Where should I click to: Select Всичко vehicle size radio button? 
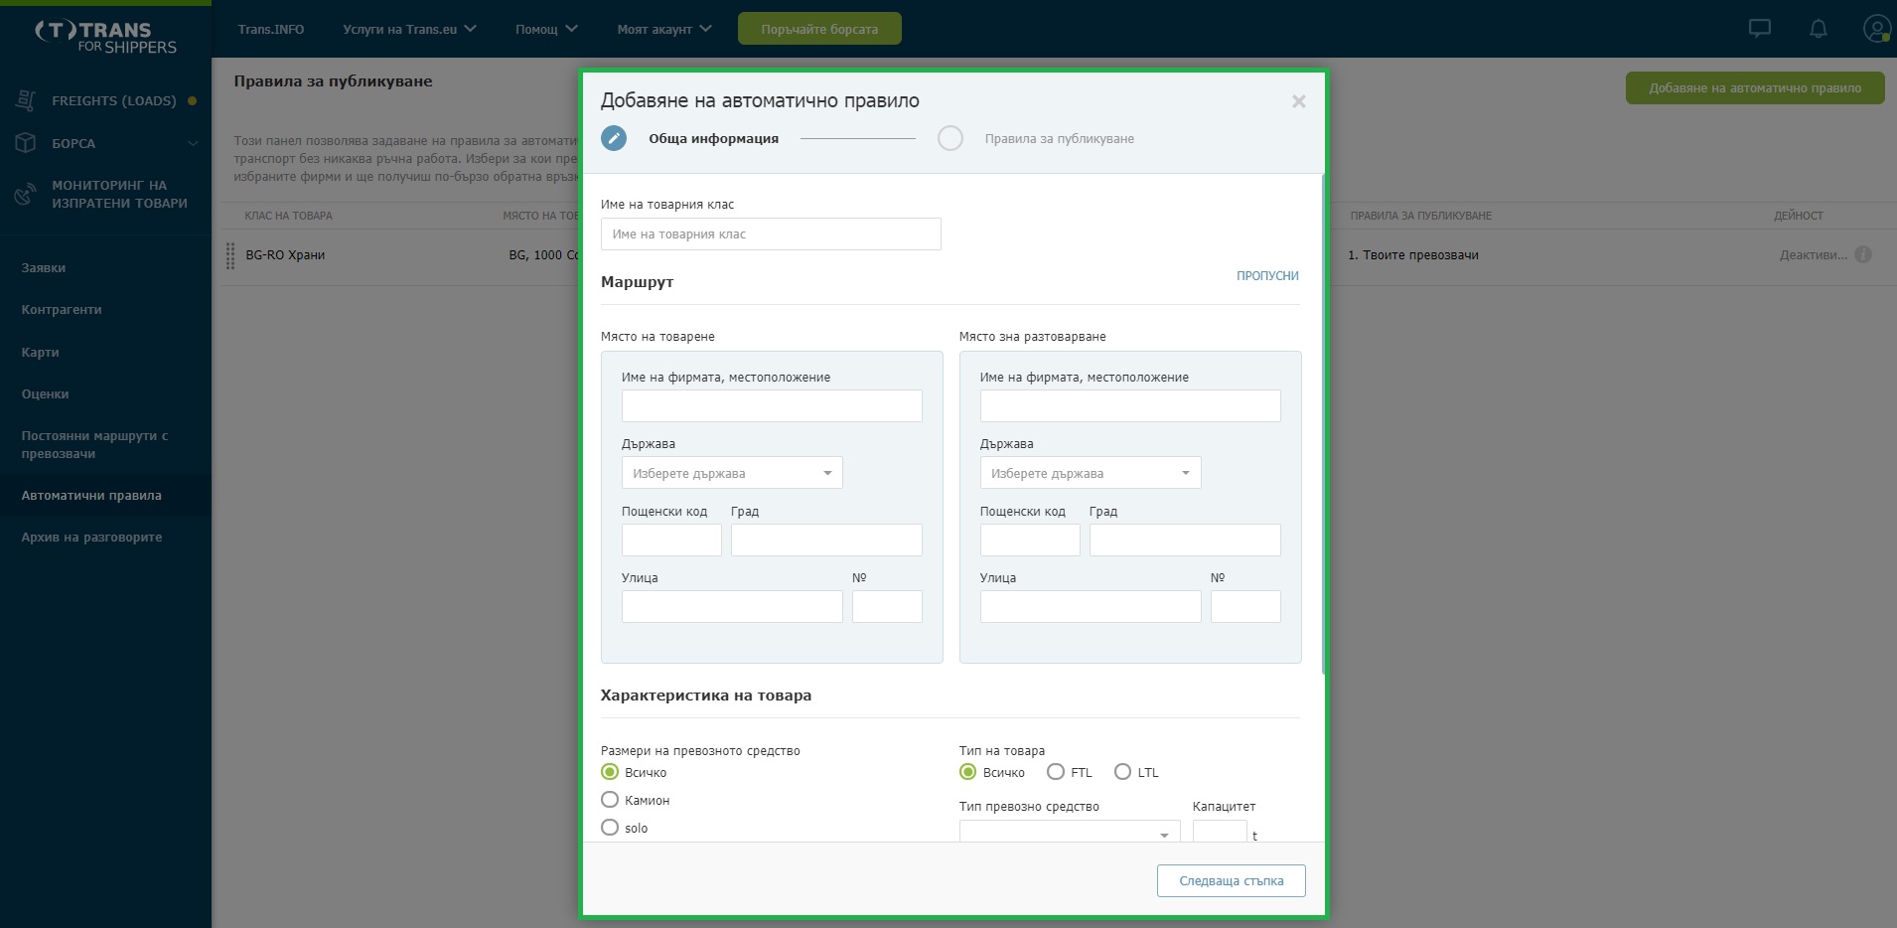[610, 772]
